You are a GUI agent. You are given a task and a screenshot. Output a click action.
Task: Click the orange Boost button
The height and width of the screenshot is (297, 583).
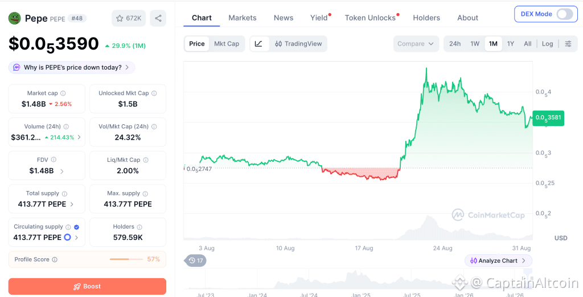point(87,286)
